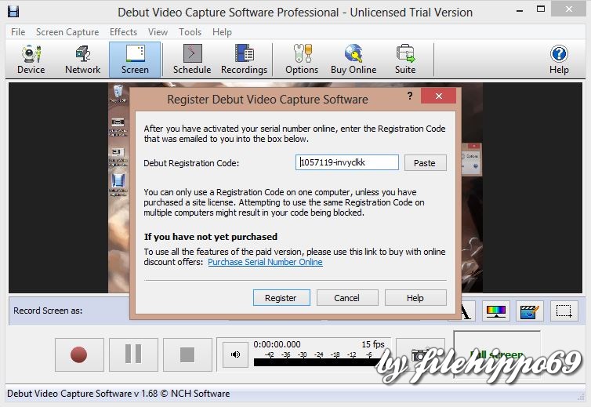Screen dimensions: 591x407
Task: Select the Screen capture source
Action: pos(135,60)
